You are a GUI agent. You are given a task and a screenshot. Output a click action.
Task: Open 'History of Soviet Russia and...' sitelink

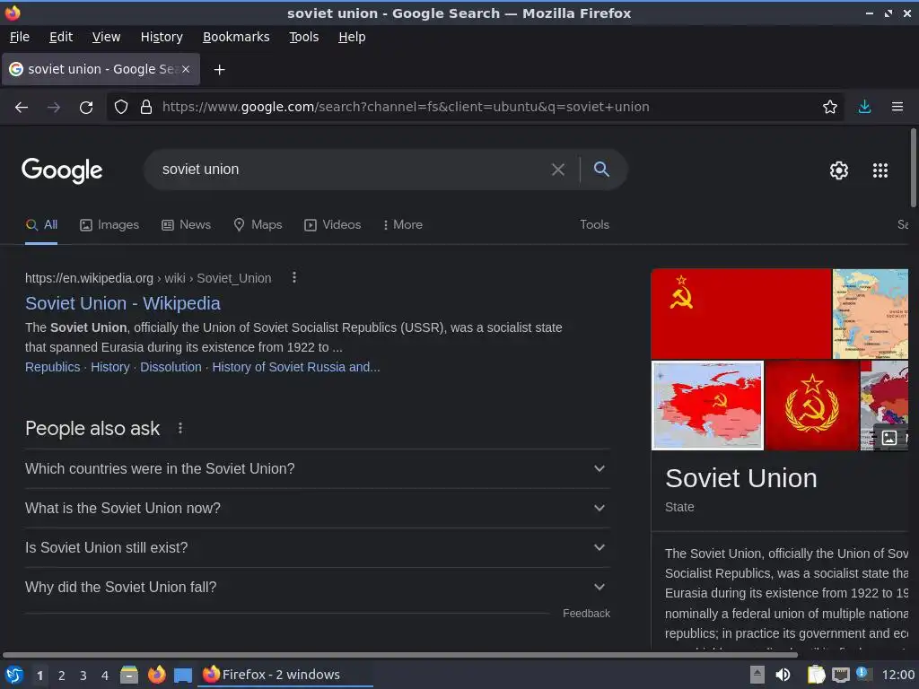[x=296, y=367]
